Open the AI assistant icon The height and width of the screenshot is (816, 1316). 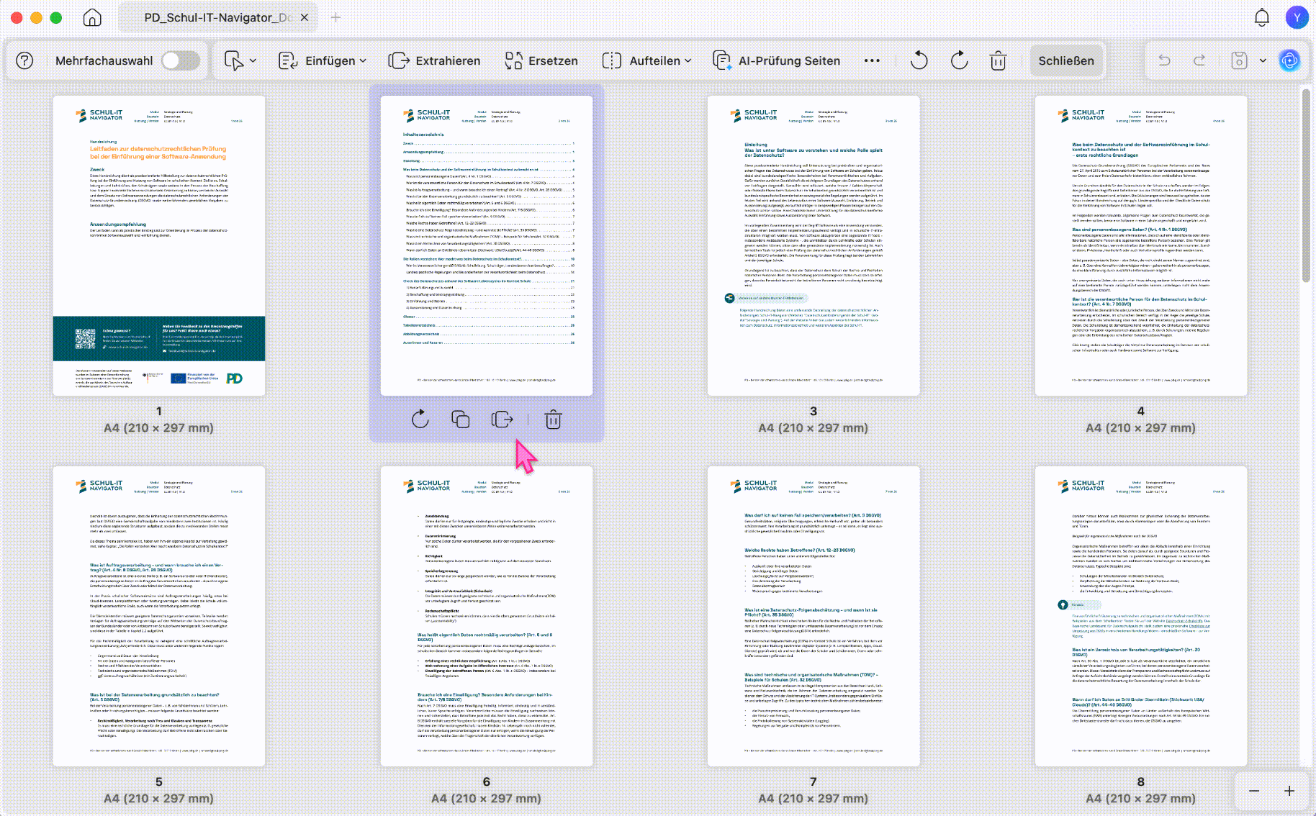(x=1289, y=60)
